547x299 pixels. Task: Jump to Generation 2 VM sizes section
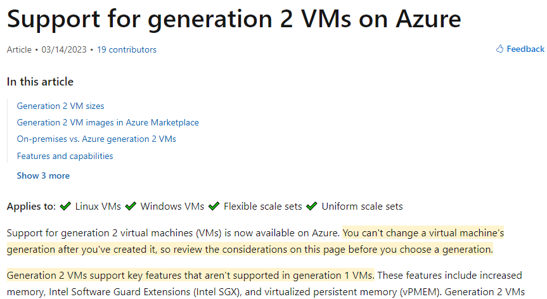(x=60, y=106)
